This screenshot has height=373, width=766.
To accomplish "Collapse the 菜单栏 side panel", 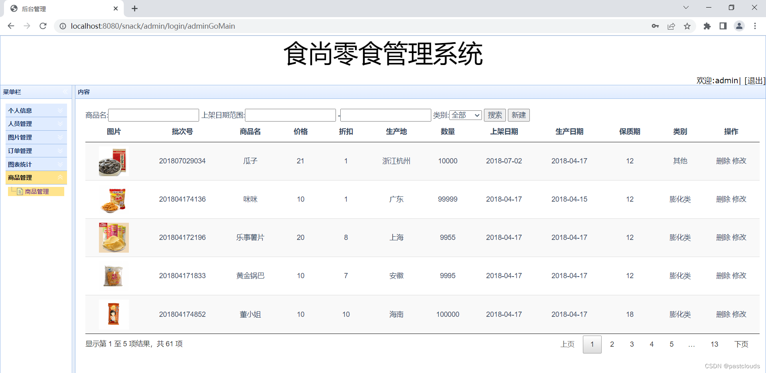I will click(65, 92).
